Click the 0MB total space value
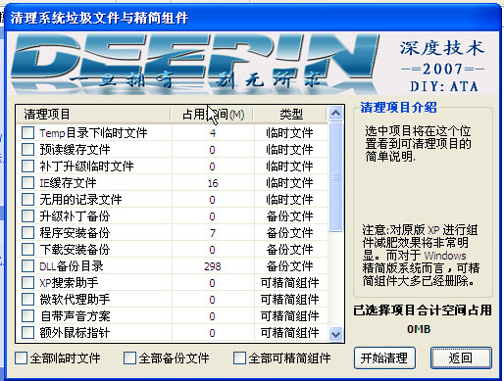Viewport: 504px width, 381px height. tap(419, 329)
